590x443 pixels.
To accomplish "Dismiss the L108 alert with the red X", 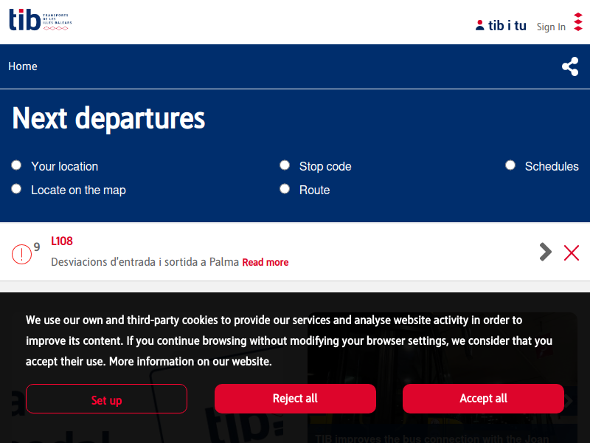I will click(x=571, y=253).
